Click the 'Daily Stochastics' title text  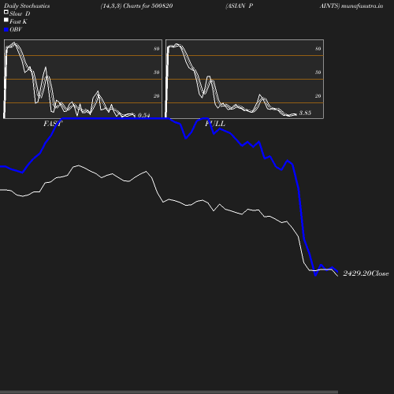pos(27,6)
